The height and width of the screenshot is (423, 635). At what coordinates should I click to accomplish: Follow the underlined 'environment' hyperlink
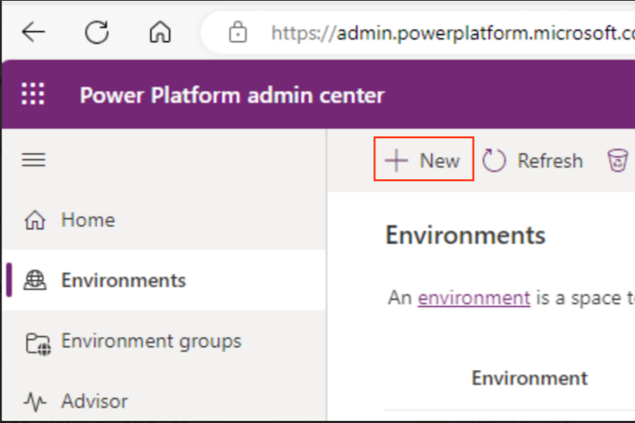(474, 297)
